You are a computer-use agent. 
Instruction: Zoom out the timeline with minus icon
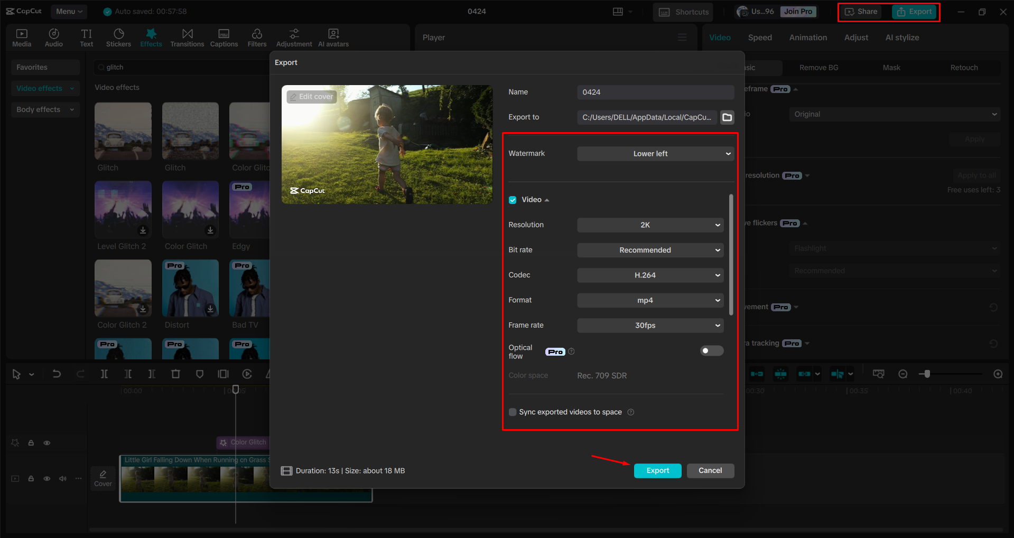click(903, 374)
